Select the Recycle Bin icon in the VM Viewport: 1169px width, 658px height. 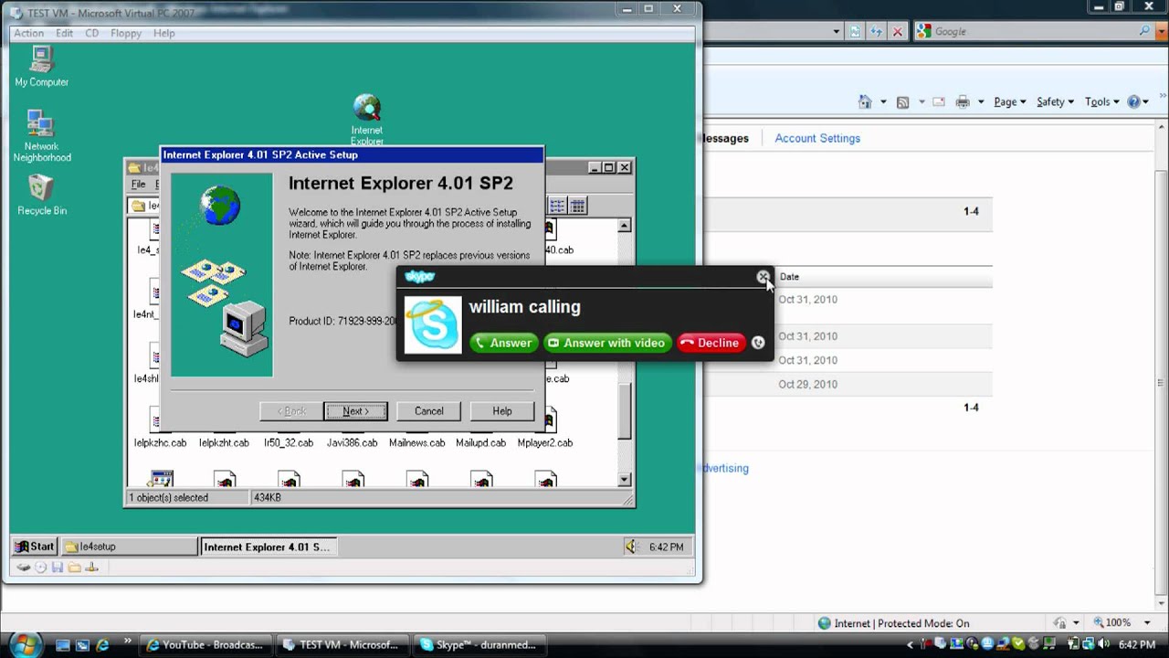pyautogui.click(x=41, y=196)
